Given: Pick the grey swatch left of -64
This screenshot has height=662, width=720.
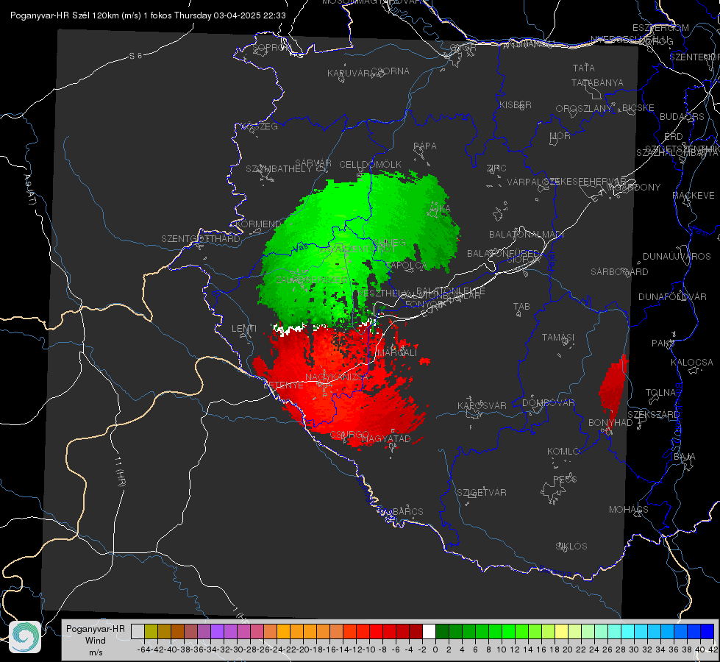Looking at the screenshot, I should coord(138,631).
